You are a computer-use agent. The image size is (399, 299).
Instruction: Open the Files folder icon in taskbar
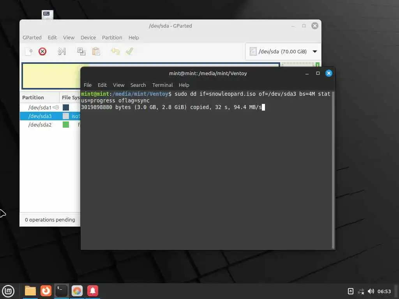(x=30, y=291)
